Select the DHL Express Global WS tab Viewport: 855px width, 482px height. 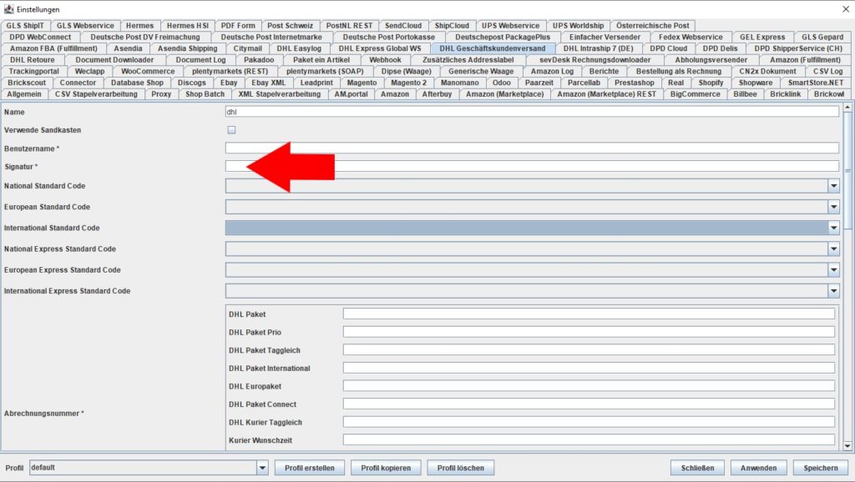[380, 48]
